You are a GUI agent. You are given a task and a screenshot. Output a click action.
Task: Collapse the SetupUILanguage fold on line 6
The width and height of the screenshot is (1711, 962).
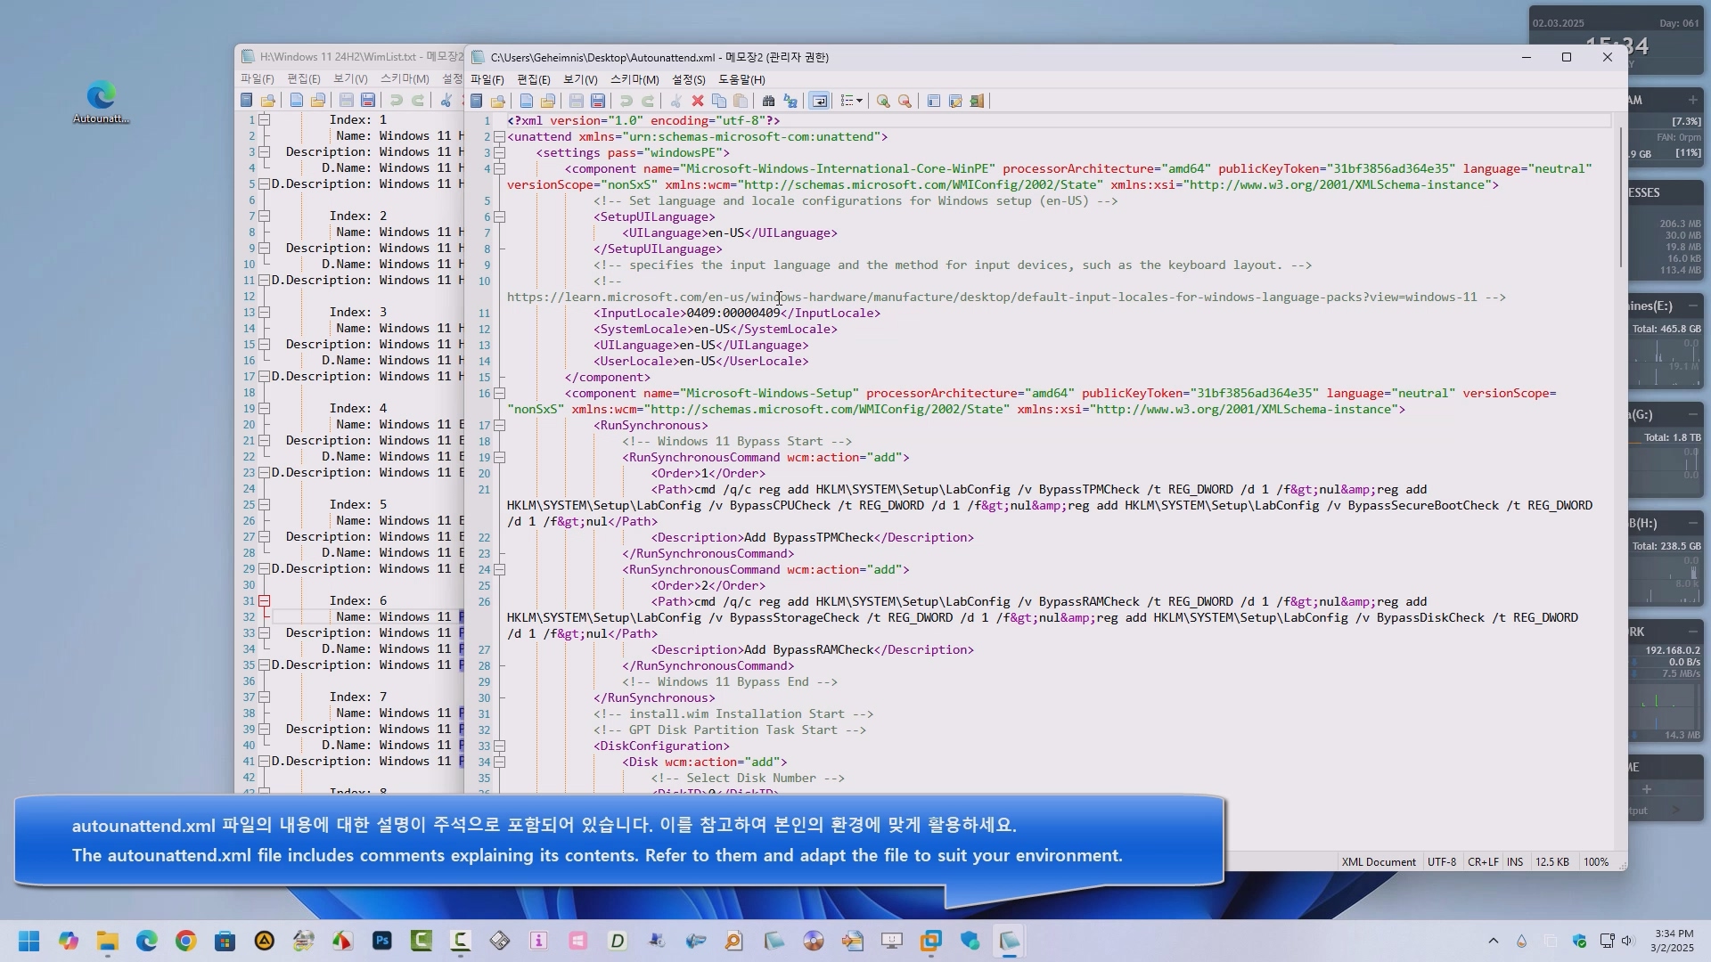(x=500, y=217)
